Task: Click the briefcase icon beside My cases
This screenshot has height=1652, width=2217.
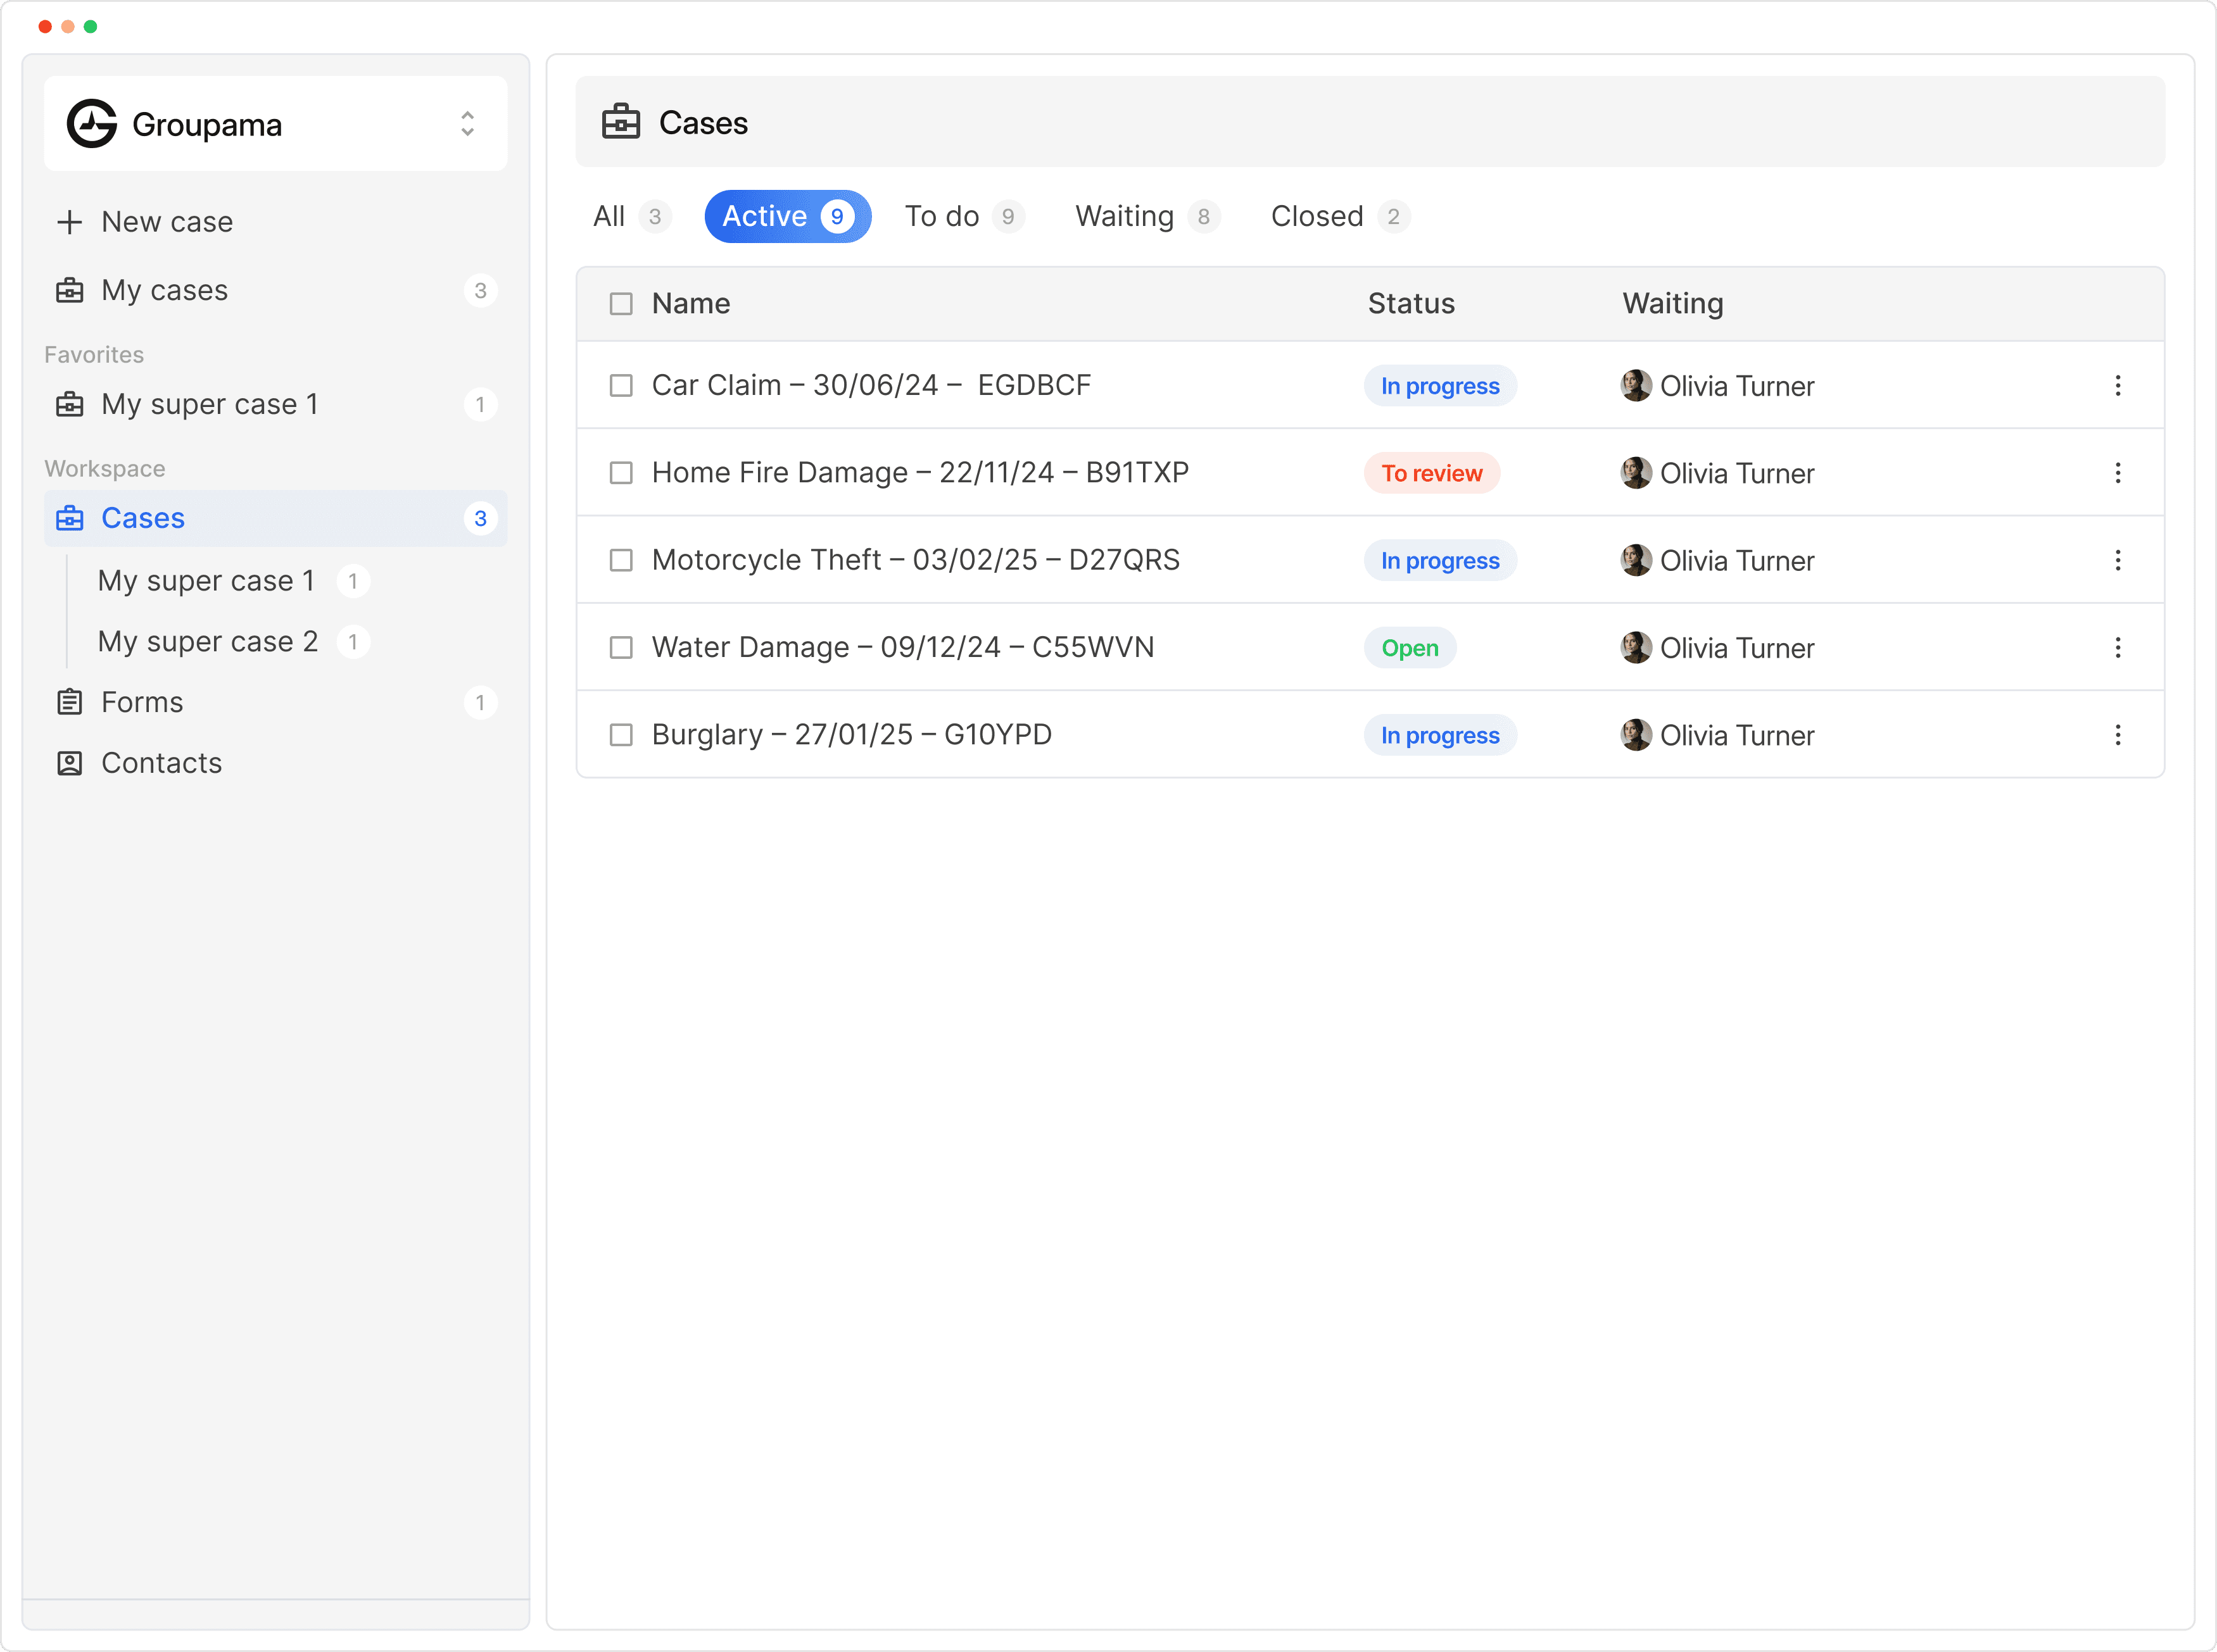Action: click(69, 290)
